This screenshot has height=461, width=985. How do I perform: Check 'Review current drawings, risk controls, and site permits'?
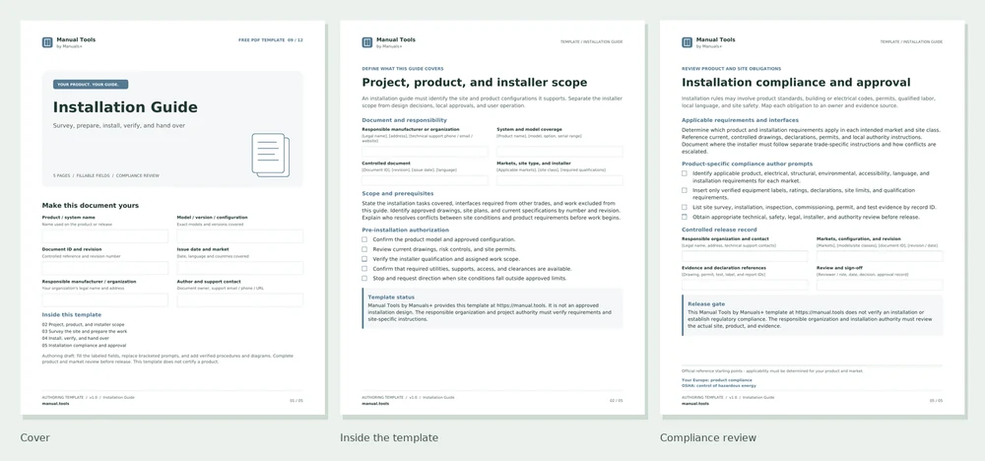[364, 248]
